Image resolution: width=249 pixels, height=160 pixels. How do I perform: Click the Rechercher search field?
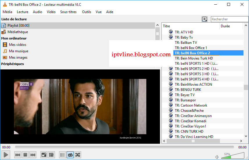(x=230, y=19)
